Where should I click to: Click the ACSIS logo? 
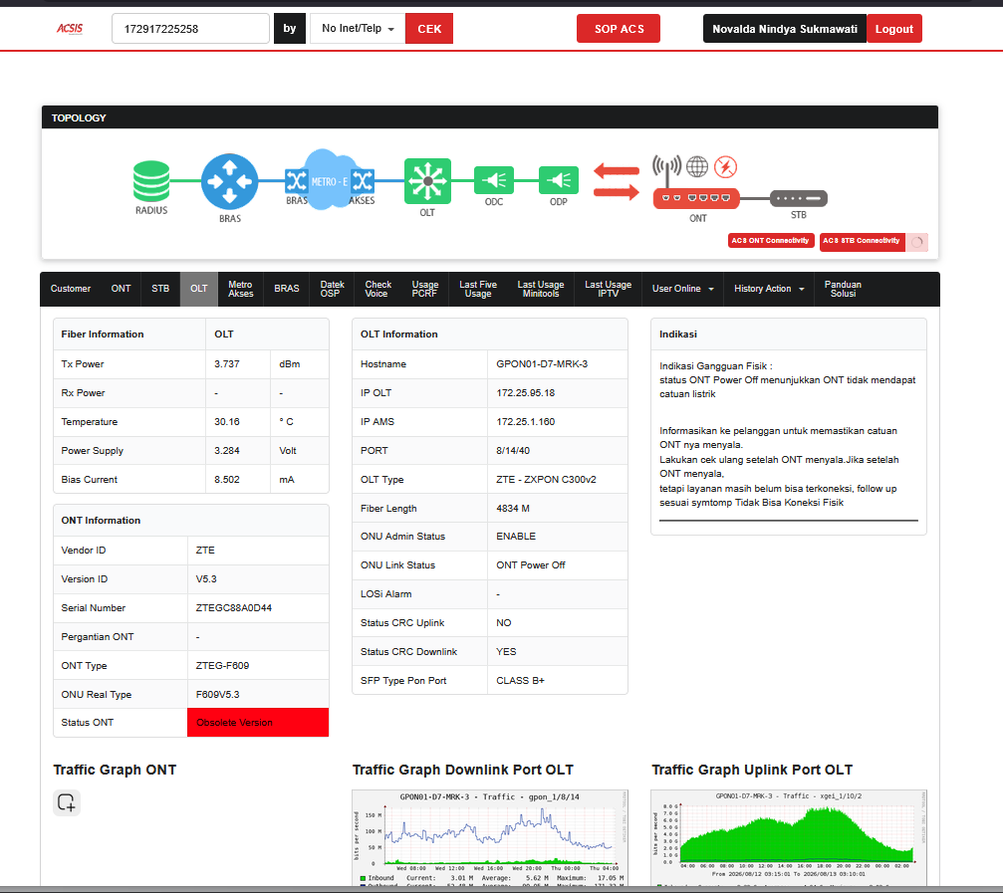pos(70,28)
